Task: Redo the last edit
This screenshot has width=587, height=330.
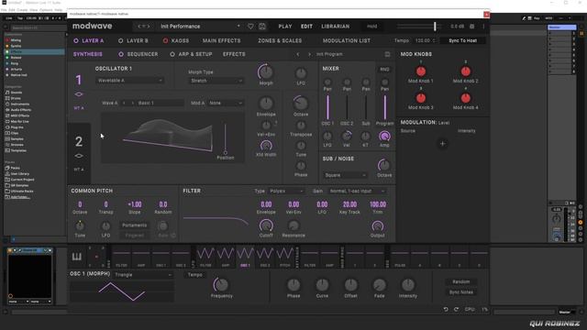Action: 457,310
